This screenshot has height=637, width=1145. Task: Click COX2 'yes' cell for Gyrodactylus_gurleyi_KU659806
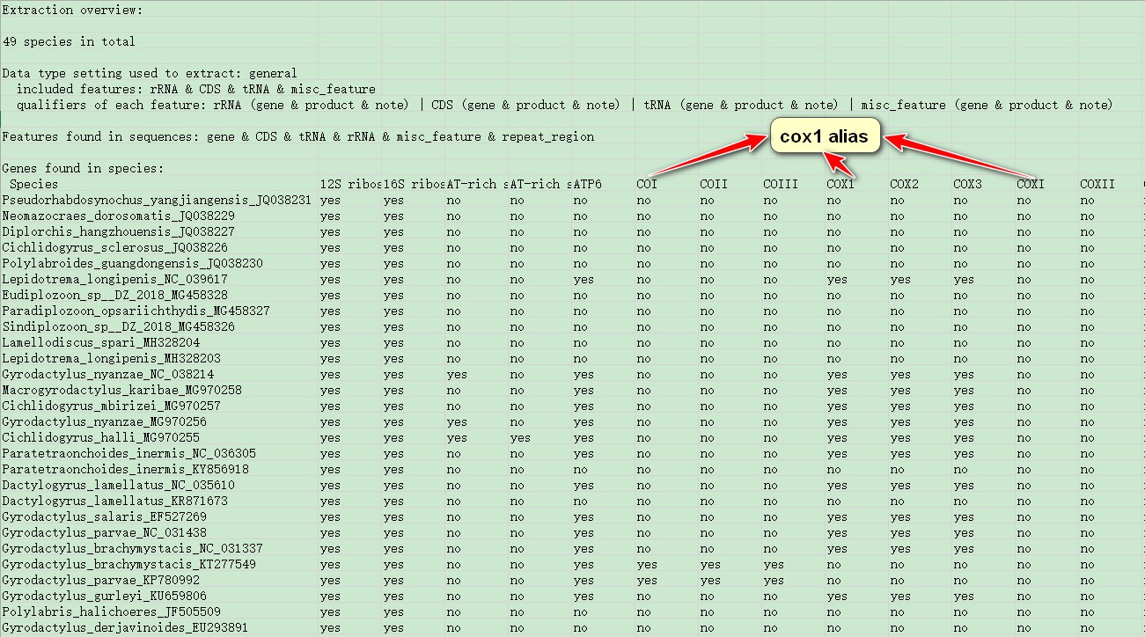pos(900,597)
